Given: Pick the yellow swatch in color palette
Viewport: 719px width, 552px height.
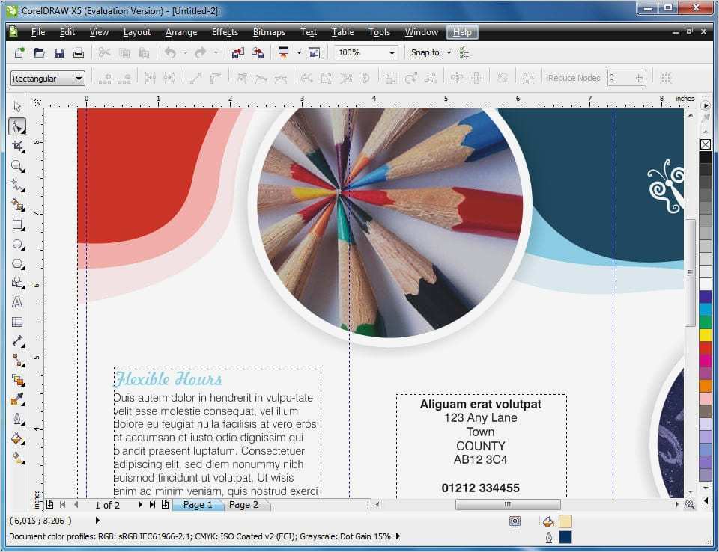Looking at the screenshot, I should (x=706, y=335).
